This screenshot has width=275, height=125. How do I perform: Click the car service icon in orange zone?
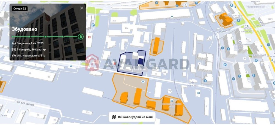click(143, 81)
